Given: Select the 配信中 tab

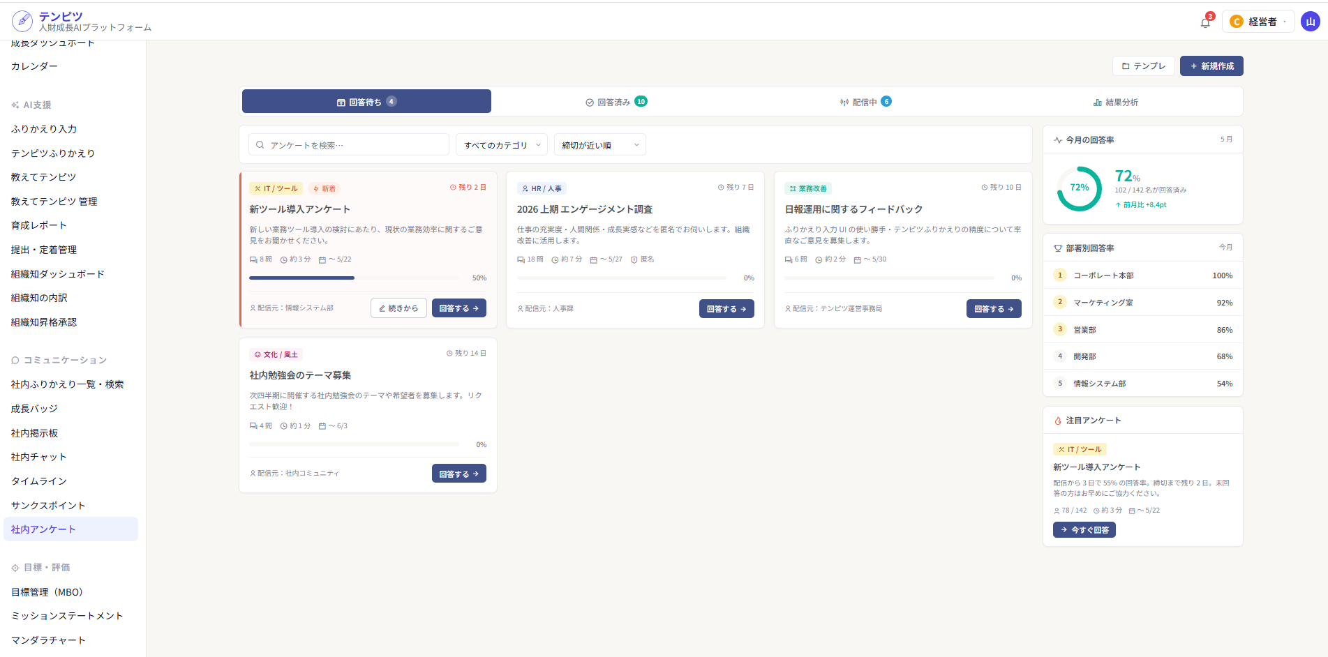Looking at the screenshot, I should (865, 102).
